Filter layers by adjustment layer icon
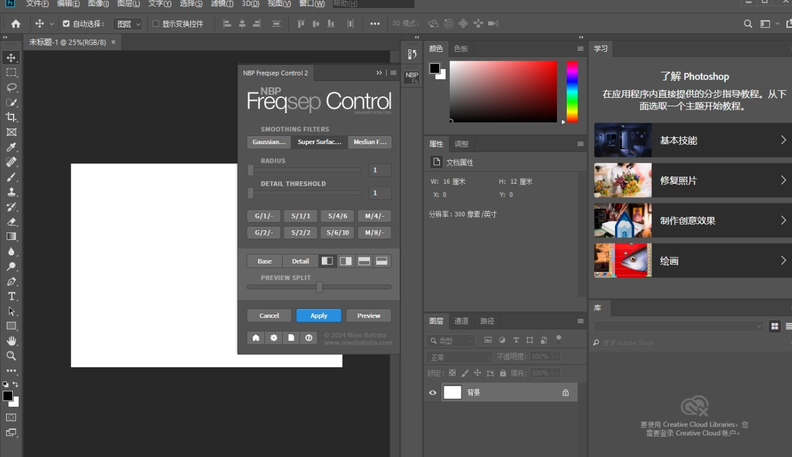The height and width of the screenshot is (457, 792). tap(502, 340)
